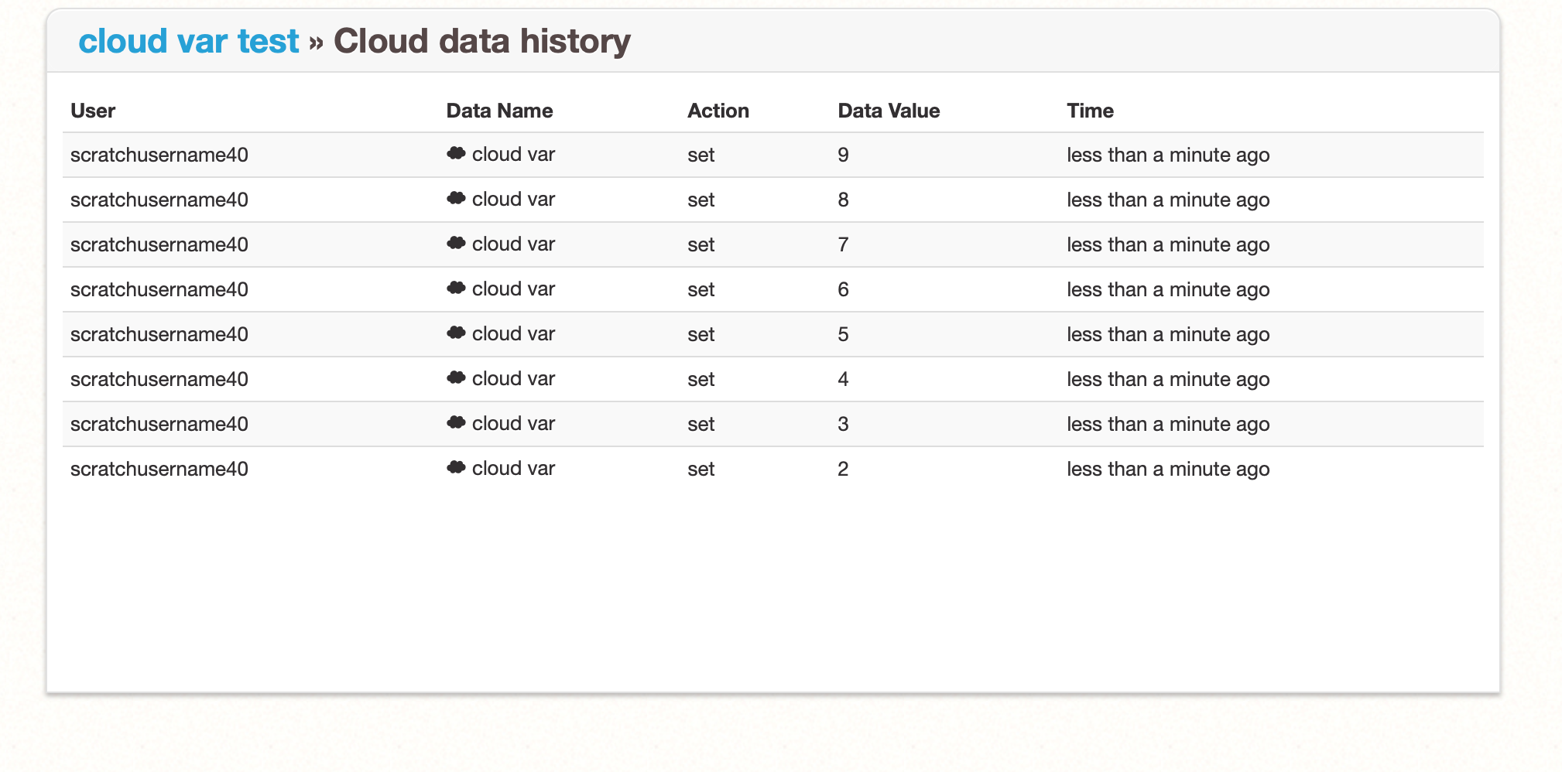Screen dimensions: 1562x772
Task: Click the cloud icon beside value 6
Action: 457,289
